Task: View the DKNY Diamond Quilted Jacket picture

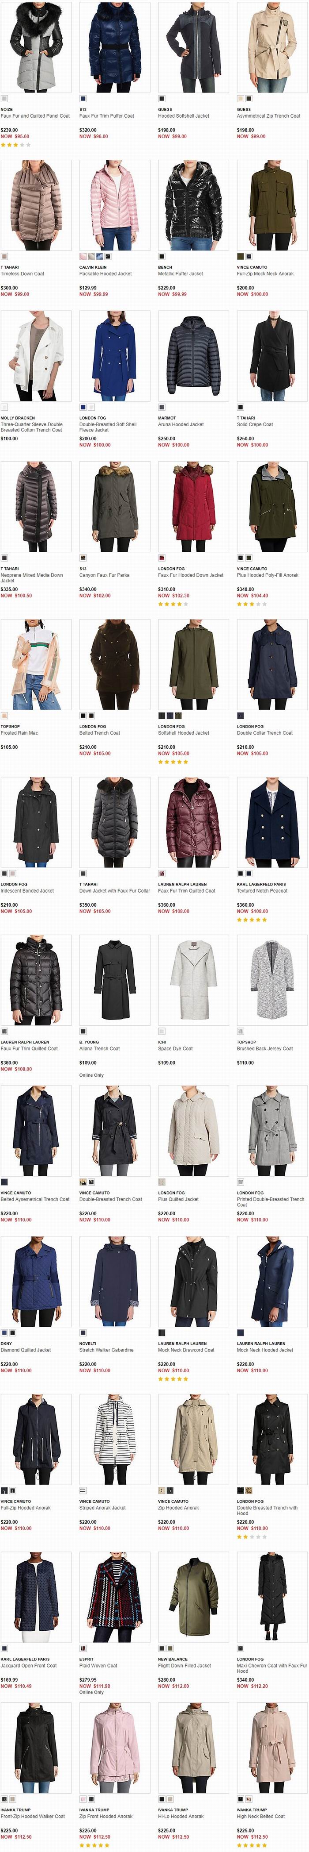Action: [36, 1281]
